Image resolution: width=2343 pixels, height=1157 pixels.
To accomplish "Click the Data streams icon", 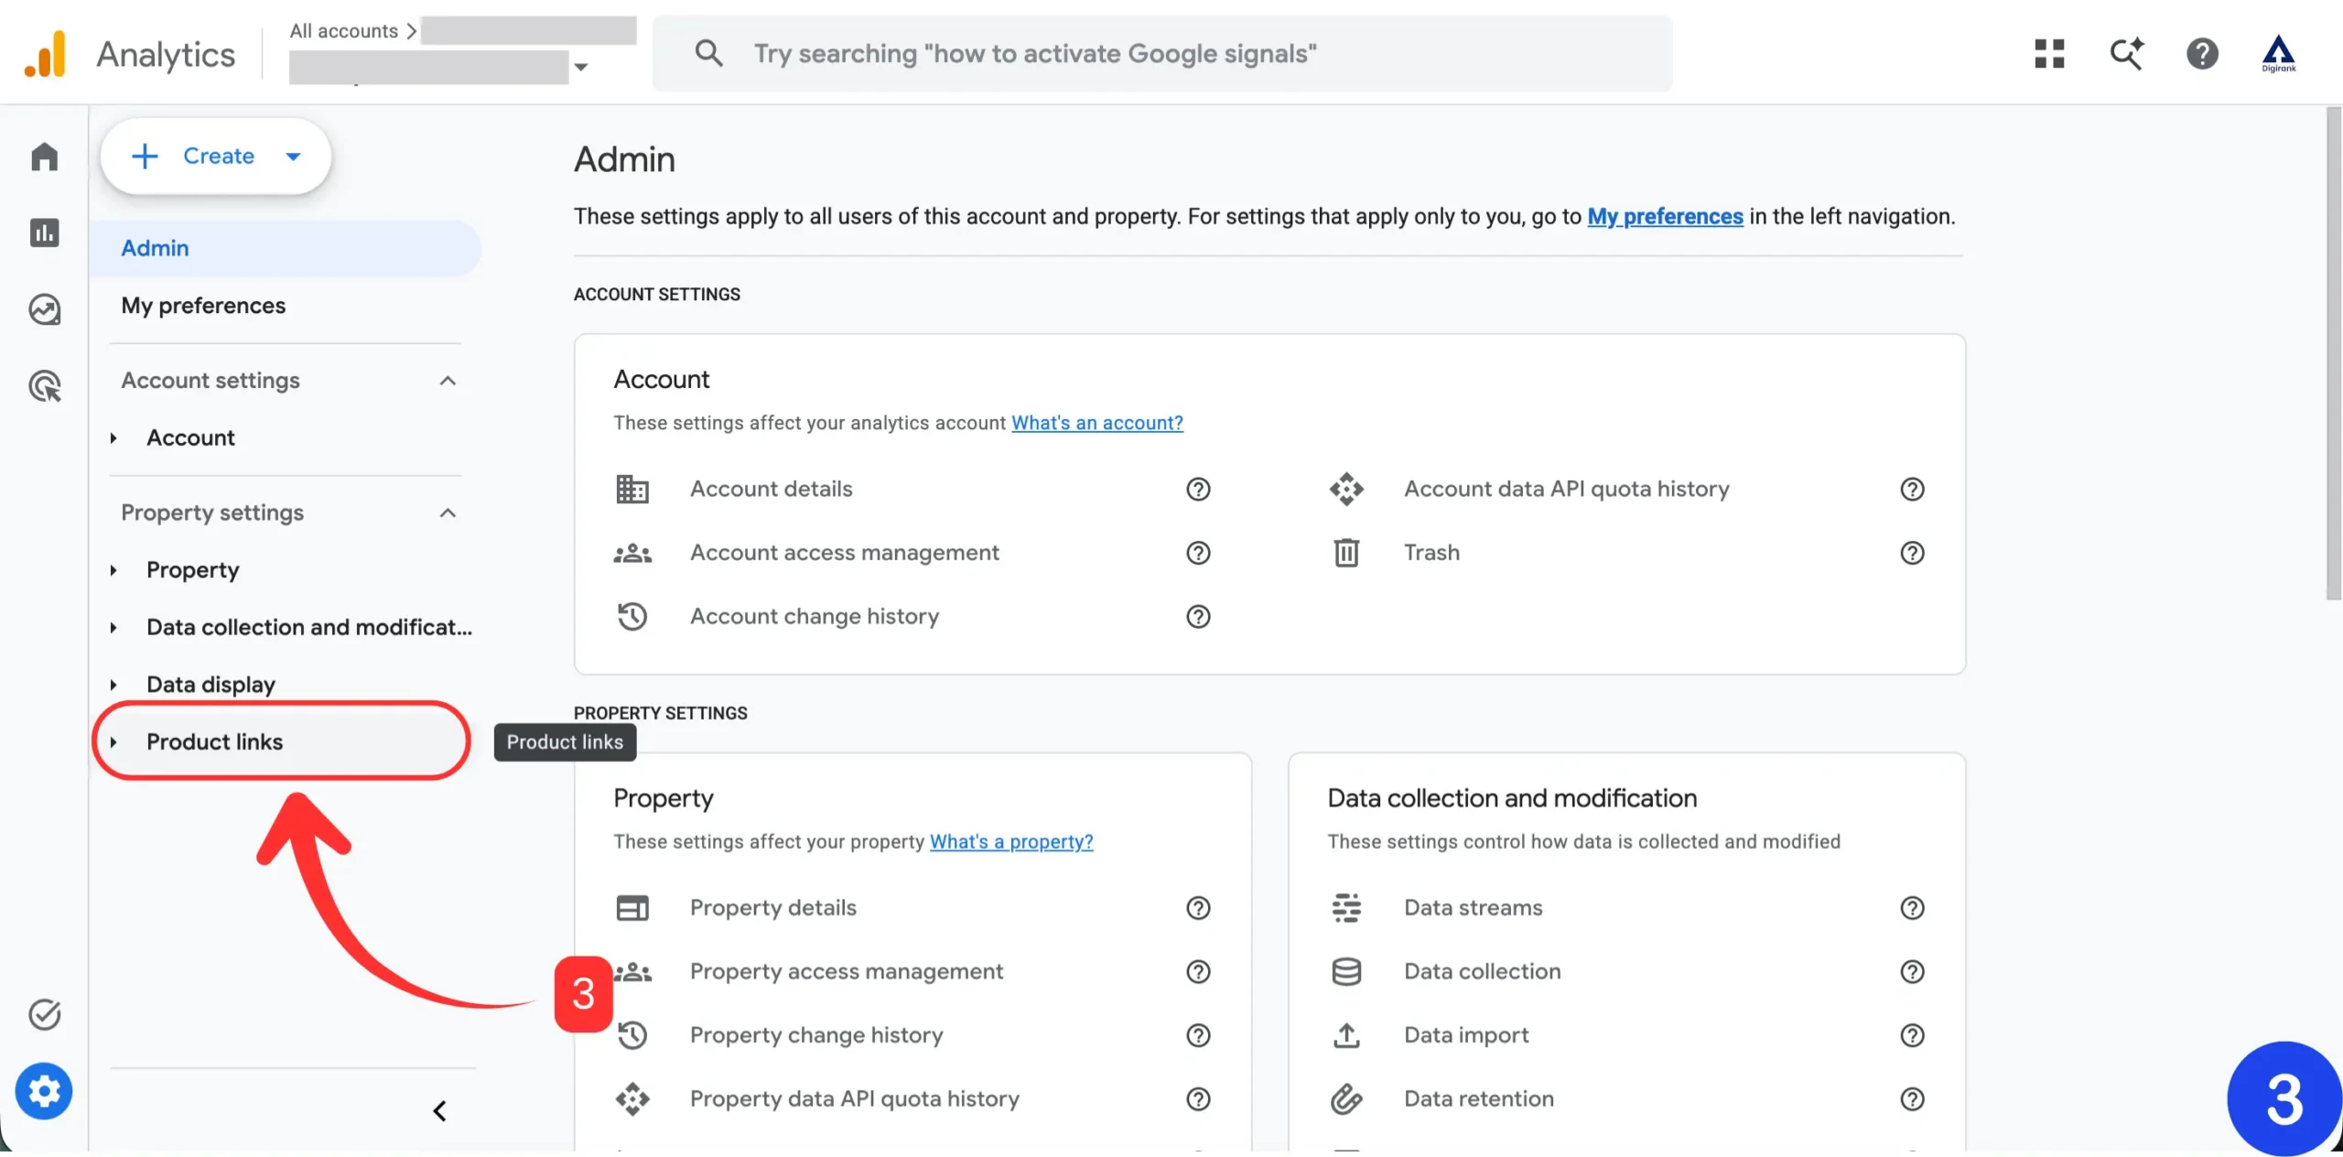I will tap(1346, 908).
